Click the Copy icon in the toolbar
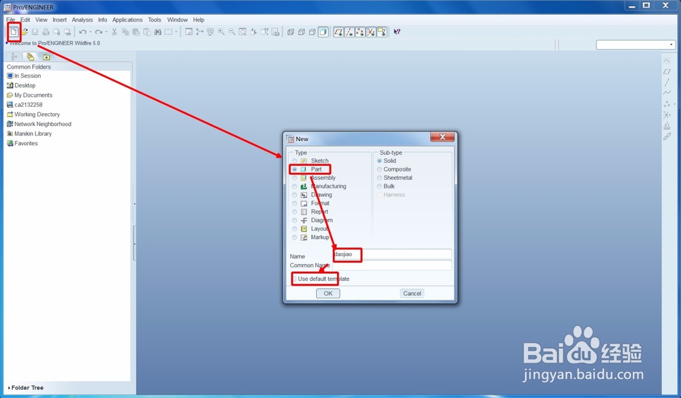The height and width of the screenshot is (398, 681). 125,32
